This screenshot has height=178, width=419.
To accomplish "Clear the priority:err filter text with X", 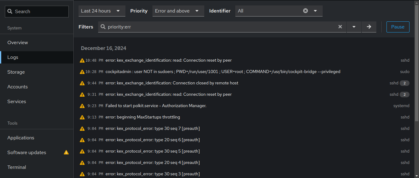I will pos(340,27).
